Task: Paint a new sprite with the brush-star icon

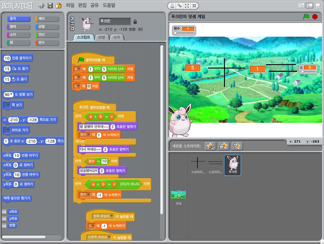Action: point(210,146)
